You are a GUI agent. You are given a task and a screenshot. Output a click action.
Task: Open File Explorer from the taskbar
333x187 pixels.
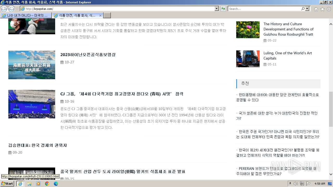29,184
